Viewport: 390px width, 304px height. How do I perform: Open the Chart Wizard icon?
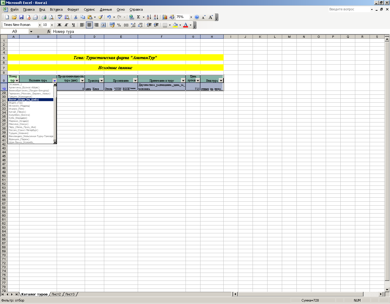point(165,17)
